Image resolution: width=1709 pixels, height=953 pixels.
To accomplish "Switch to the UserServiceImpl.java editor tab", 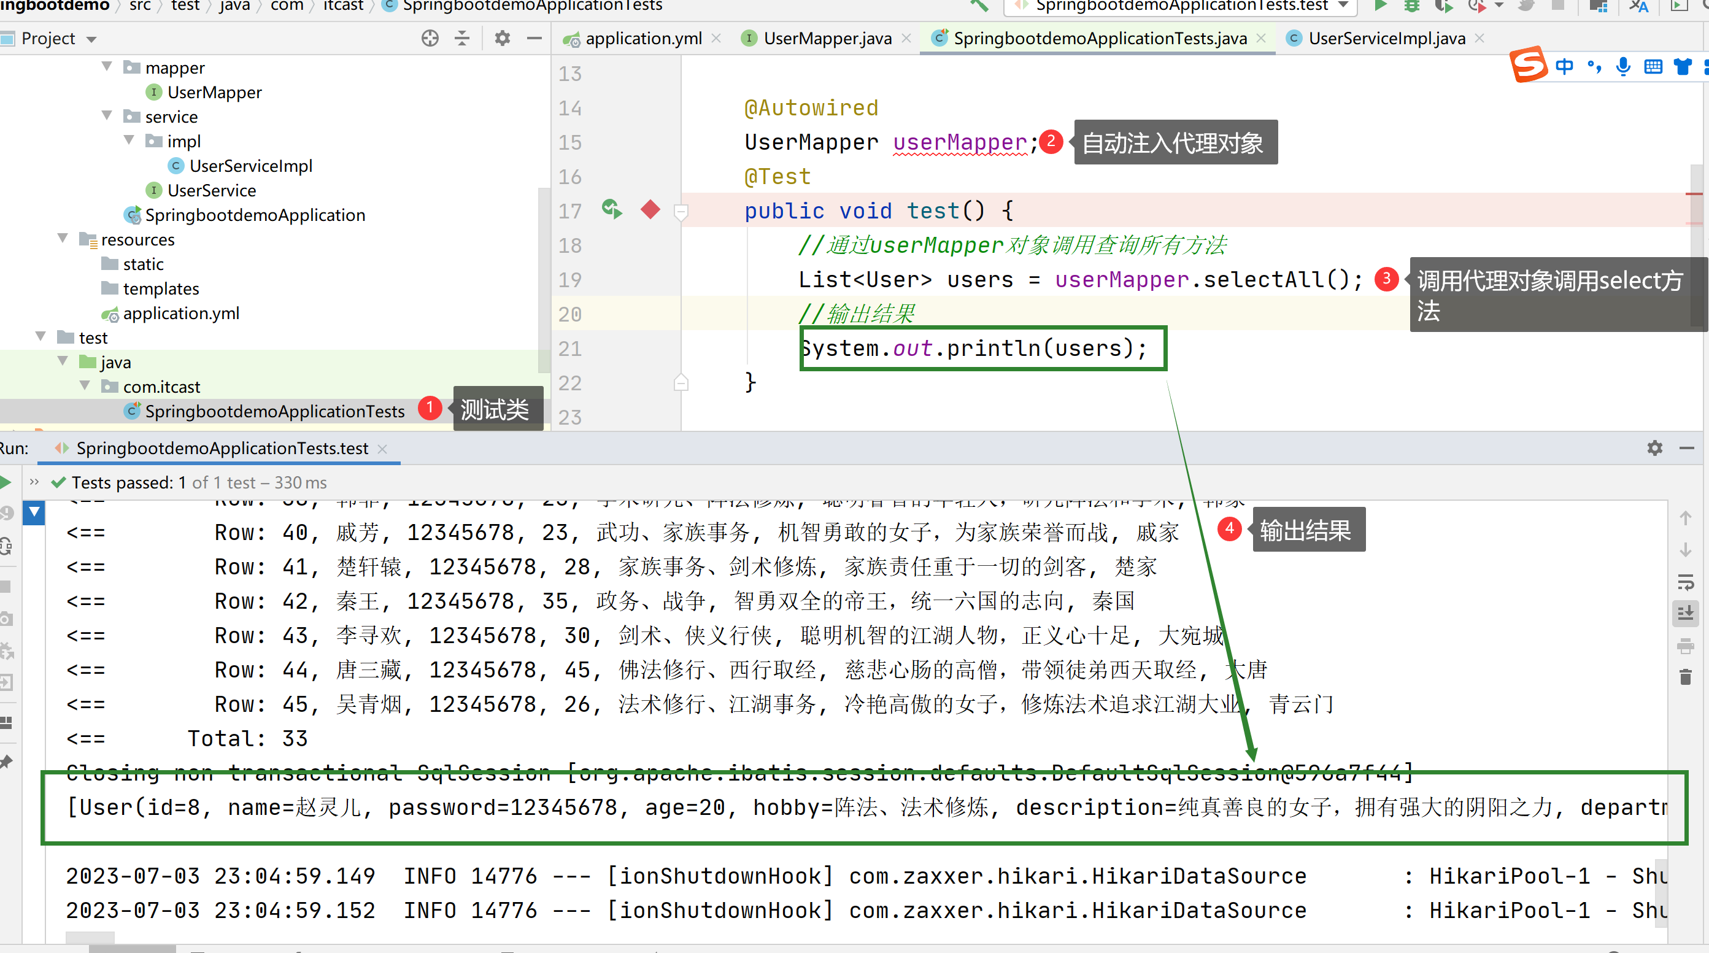I will click(1386, 39).
